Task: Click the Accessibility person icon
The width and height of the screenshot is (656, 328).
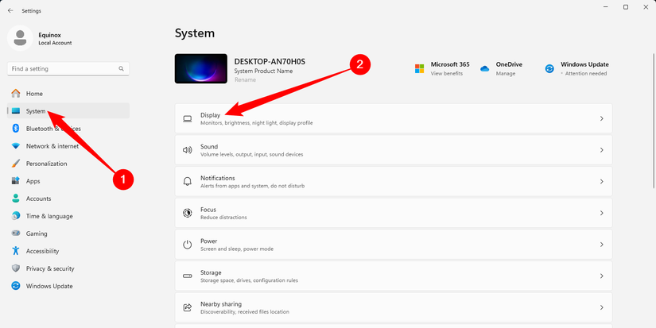Action: point(16,251)
